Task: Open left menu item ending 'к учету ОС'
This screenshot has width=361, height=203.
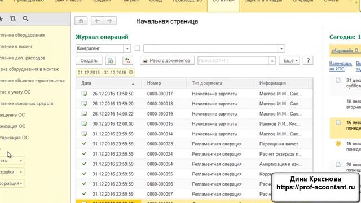Action: (15, 92)
